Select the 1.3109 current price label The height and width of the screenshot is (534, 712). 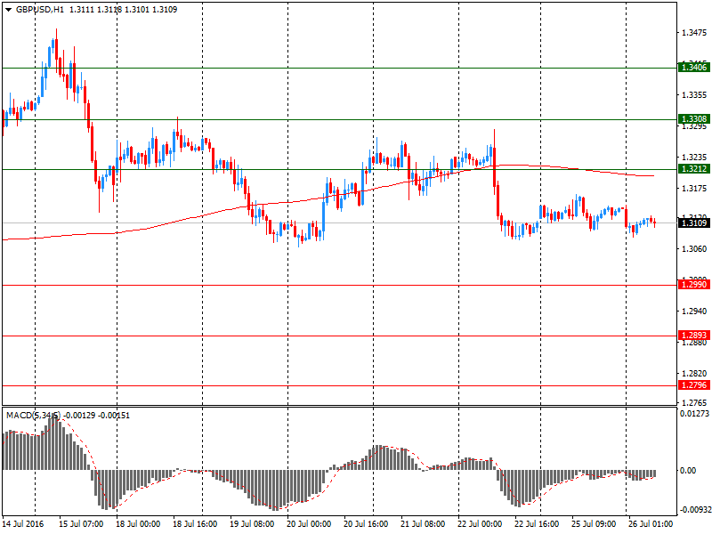pyautogui.click(x=694, y=223)
